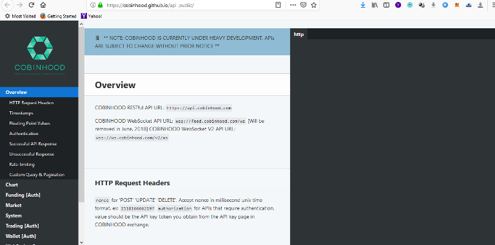
Task: Open Most Visited bookmarks folder
Action: point(21,16)
